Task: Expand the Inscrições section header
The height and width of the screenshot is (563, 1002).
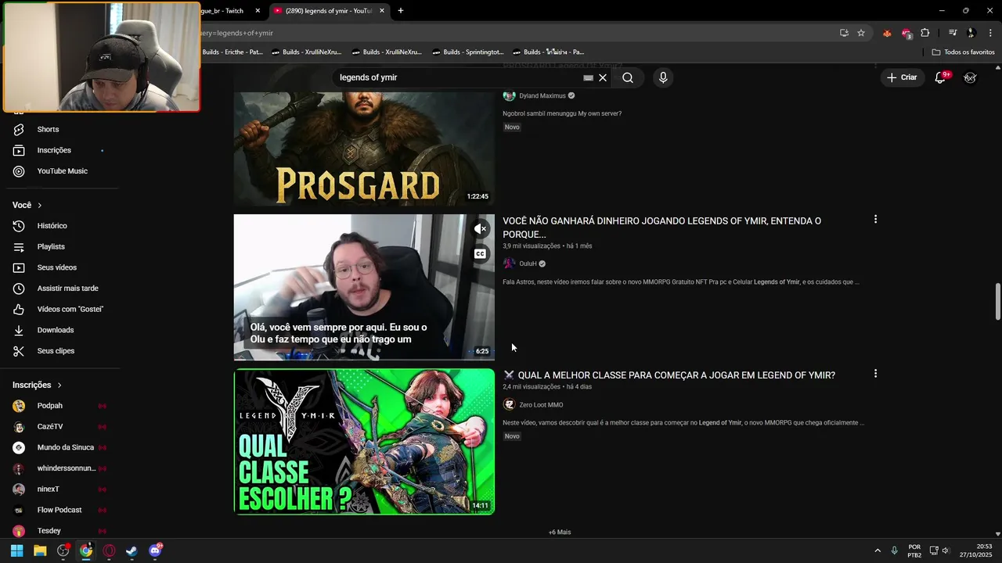Action: [37, 385]
